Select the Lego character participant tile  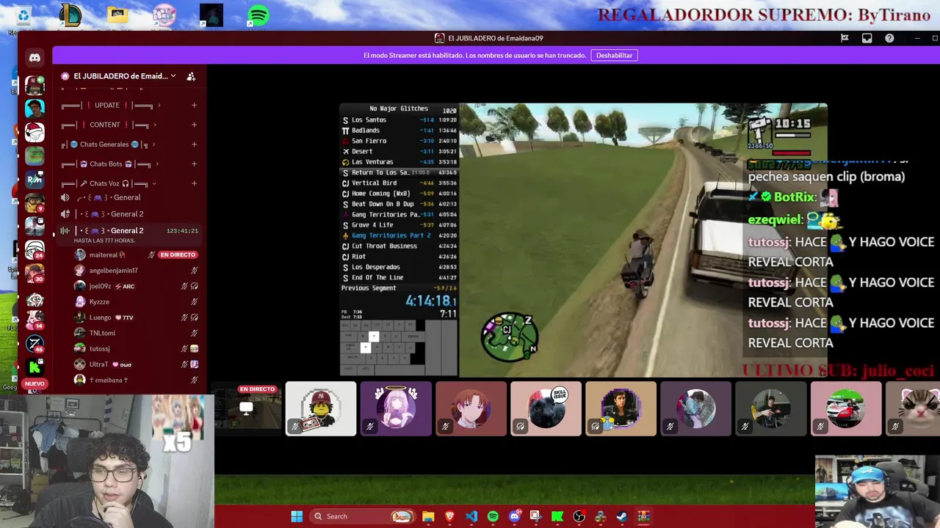tap(321, 408)
